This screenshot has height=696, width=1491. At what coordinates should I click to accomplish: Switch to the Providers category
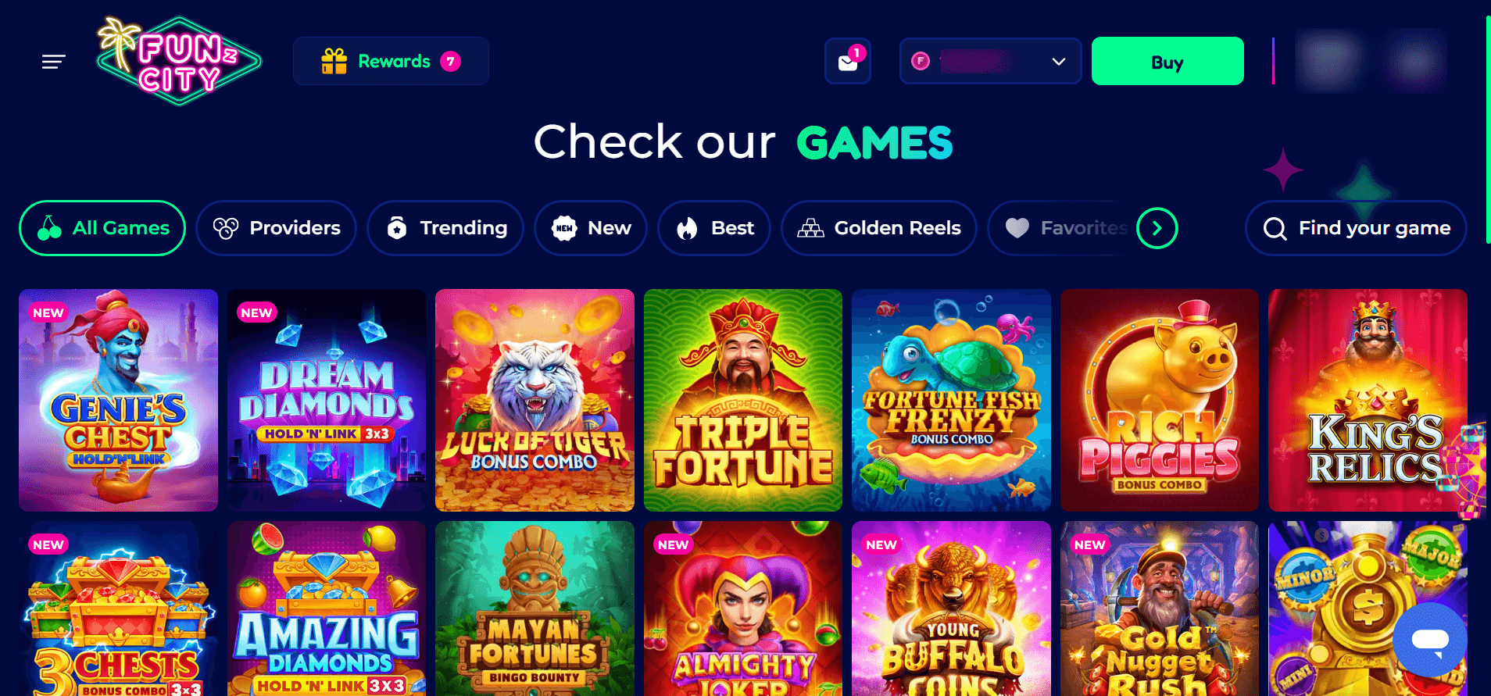277,228
